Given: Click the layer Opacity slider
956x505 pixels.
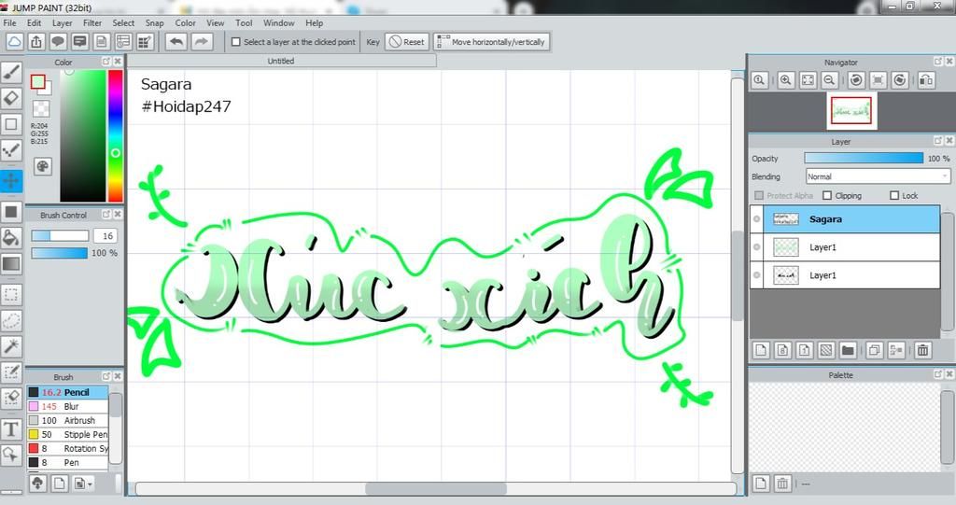Looking at the screenshot, I should point(864,158).
